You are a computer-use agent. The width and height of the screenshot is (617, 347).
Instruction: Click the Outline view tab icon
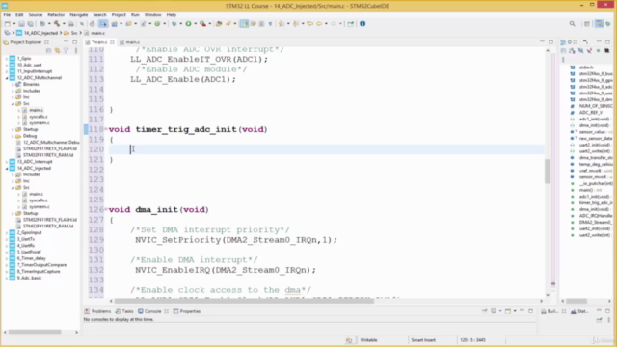pyautogui.click(x=563, y=42)
